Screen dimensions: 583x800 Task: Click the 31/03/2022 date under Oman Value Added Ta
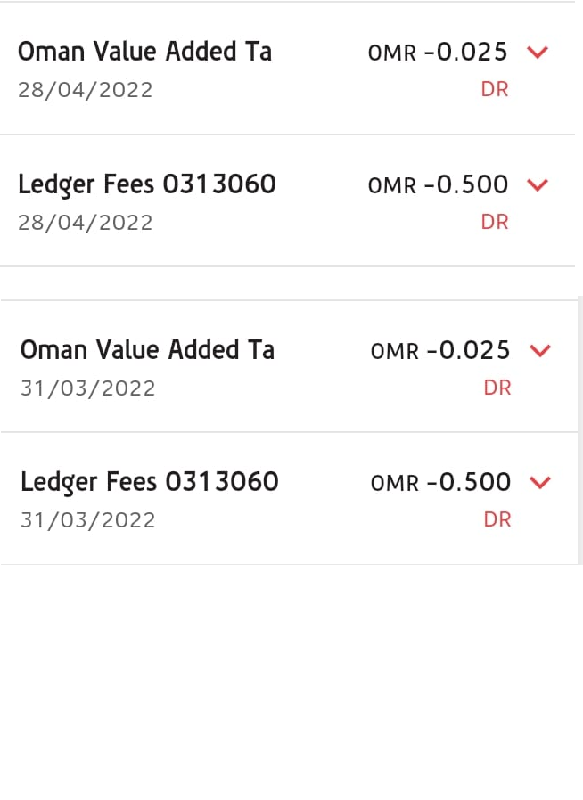[x=88, y=388]
